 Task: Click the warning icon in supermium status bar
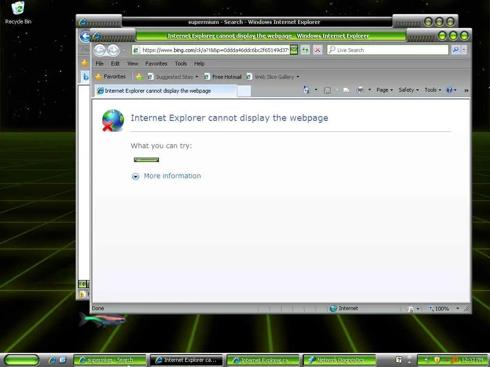[x=82, y=294]
